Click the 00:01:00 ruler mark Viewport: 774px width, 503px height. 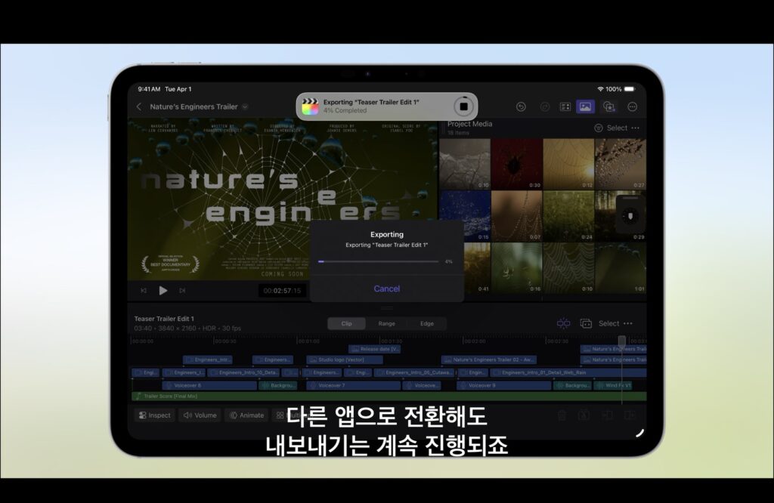click(x=308, y=341)
